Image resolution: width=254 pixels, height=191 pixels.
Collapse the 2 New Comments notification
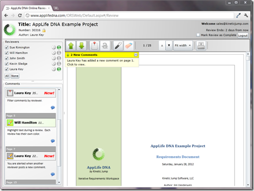[x=136, y=55]
